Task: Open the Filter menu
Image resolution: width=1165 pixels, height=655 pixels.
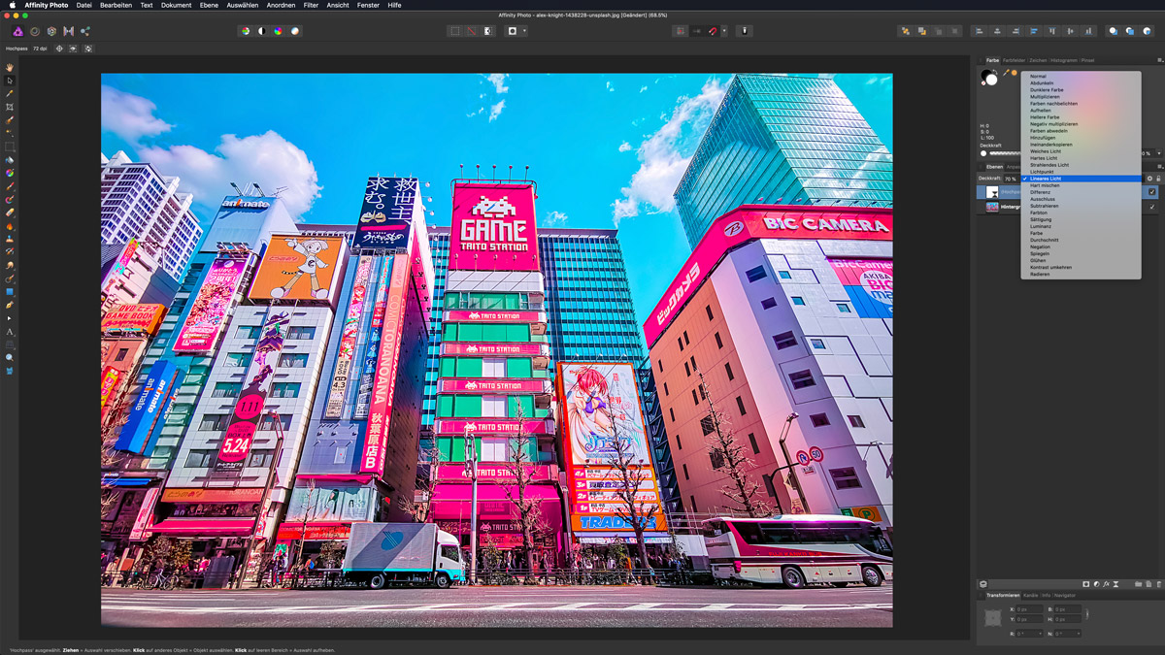Action: (x=311, y=5)
